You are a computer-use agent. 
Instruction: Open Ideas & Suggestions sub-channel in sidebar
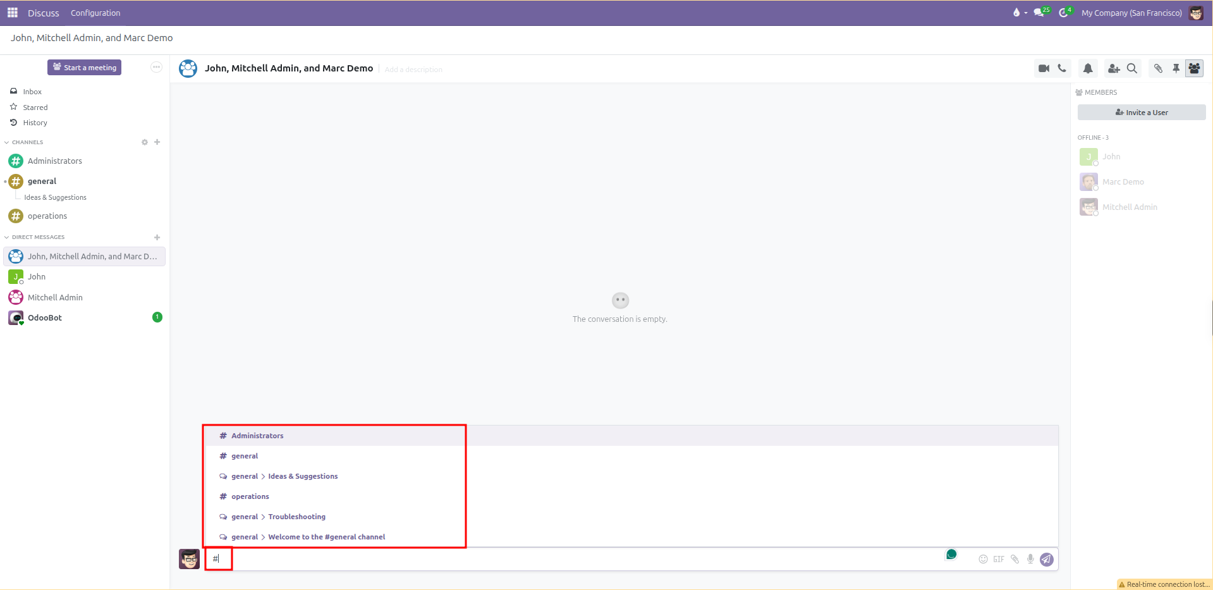[x=55, y=197]
